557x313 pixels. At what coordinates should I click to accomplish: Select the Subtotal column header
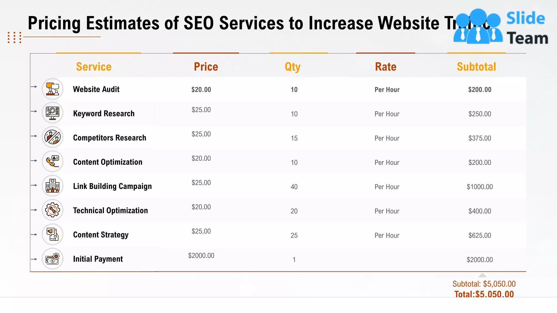tap(476, 67)
